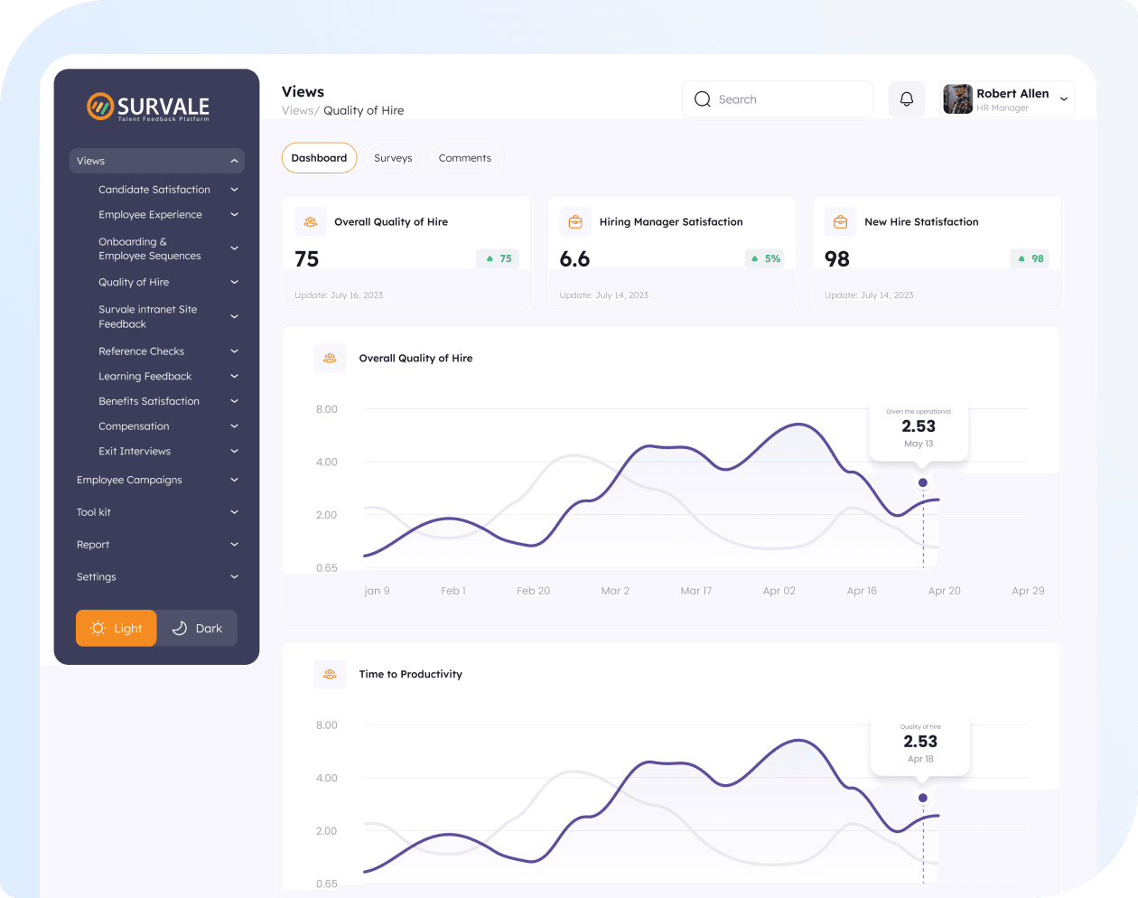This screenshot has height=898, width=1138.
Task: Click the Survale logo
Action: click(x=148, y=107)
